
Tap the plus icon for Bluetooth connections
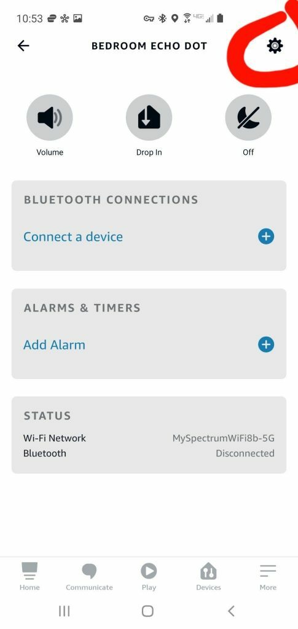coord(266,236)
